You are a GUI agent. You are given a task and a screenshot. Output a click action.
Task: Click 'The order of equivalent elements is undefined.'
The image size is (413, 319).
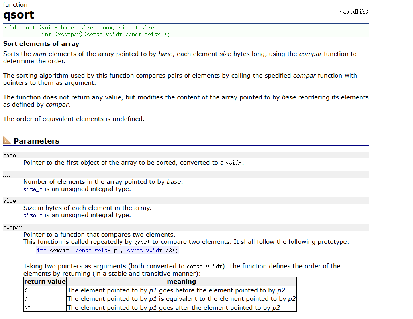(x=74, y=119)
